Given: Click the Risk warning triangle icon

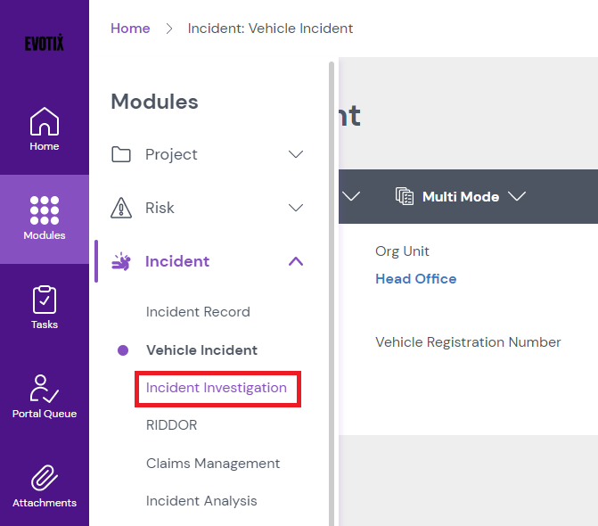Looking at the screenshot, I should coord(121,208).
